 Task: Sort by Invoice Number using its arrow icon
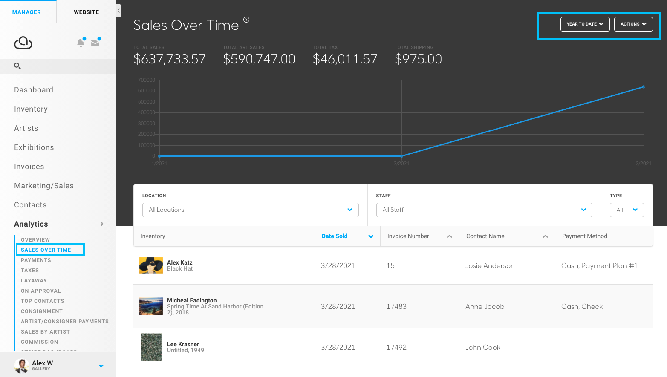click(x=450, y=236)
